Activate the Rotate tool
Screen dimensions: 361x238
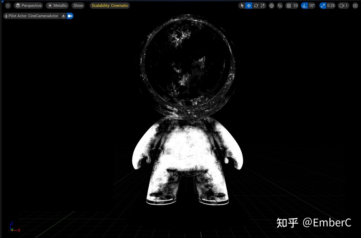pos(256,5)
